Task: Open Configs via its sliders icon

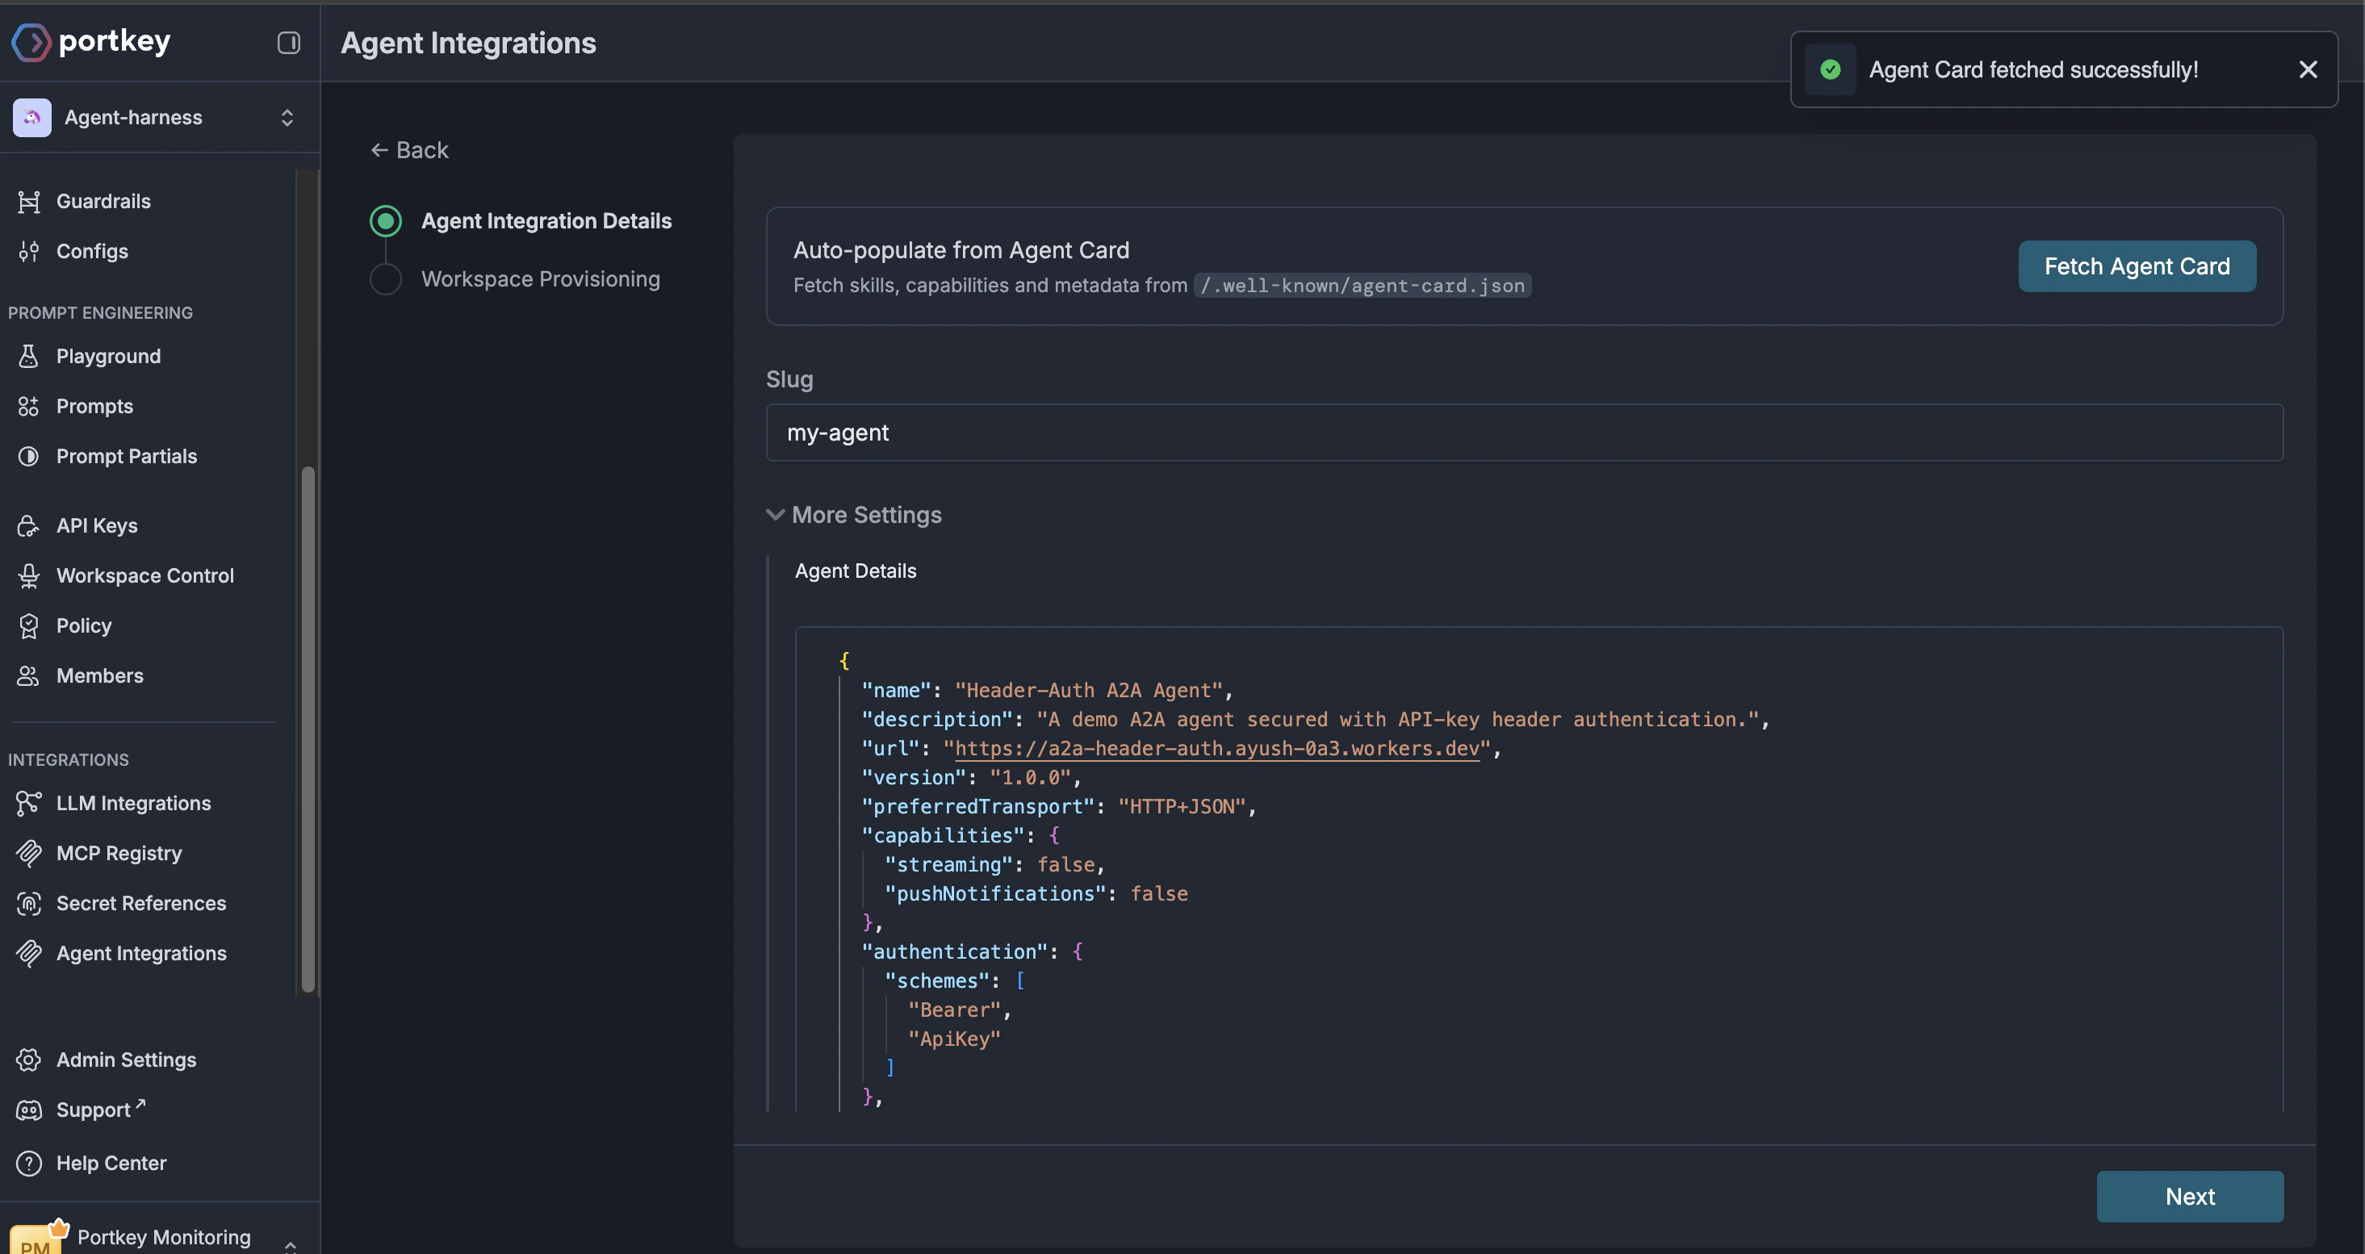Action: [28, 251]
